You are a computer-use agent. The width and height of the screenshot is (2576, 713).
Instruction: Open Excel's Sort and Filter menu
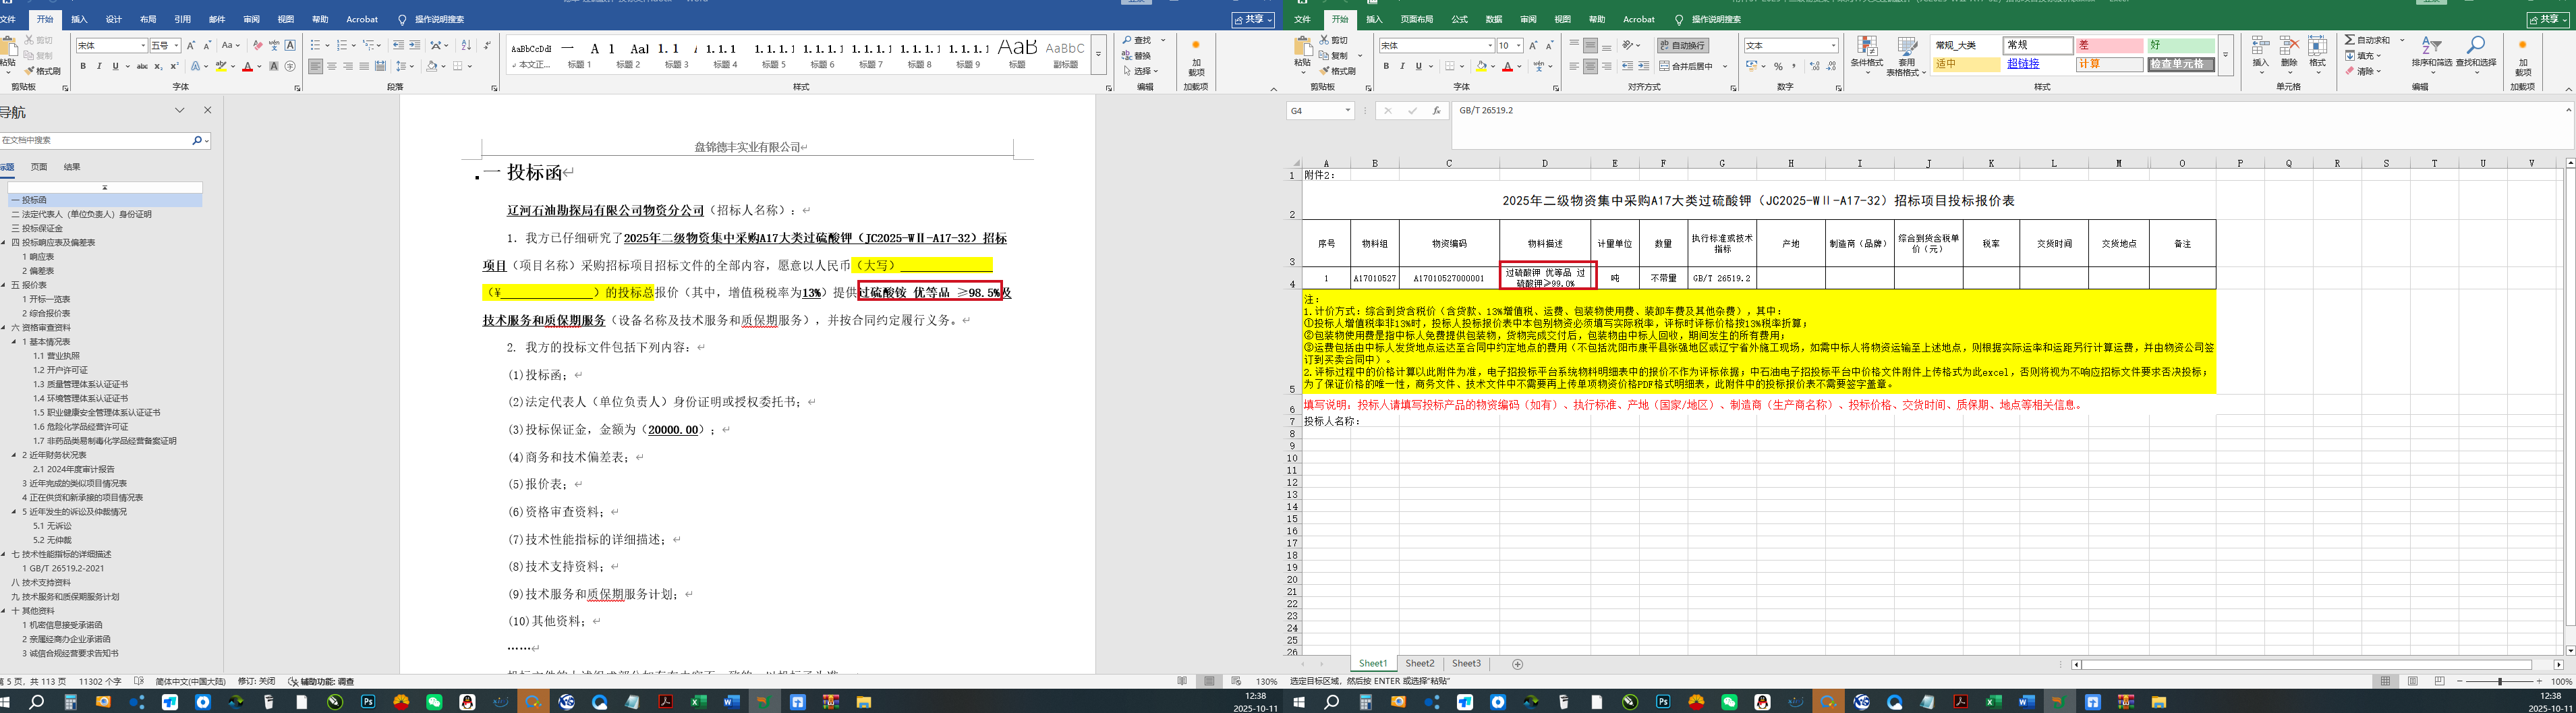[2431, 54]
